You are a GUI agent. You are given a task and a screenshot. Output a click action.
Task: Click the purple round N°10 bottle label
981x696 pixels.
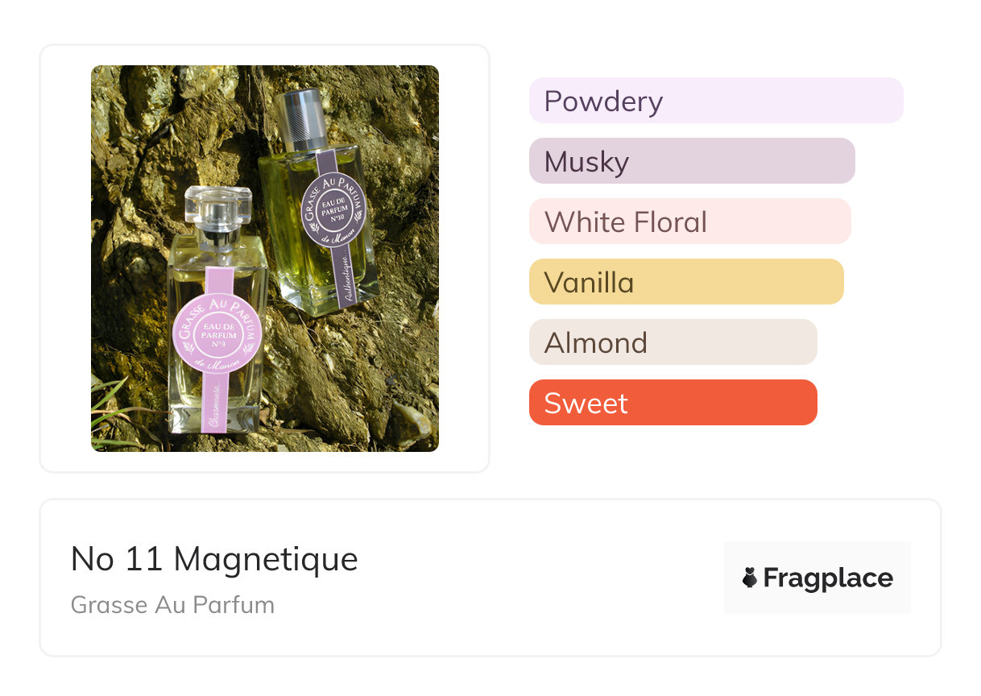click(x=333, y=204)
